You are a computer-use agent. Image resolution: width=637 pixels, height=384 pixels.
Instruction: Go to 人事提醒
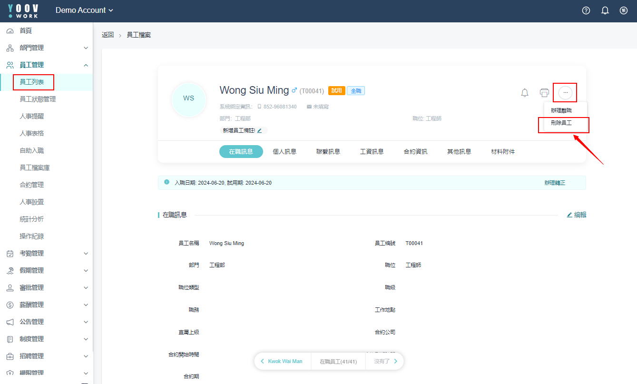(x=32, y=117)
